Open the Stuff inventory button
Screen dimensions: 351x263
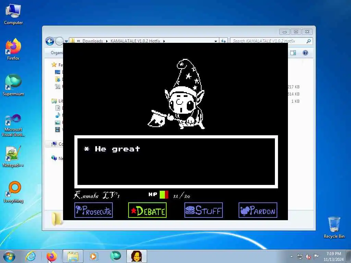pos(204,210)
